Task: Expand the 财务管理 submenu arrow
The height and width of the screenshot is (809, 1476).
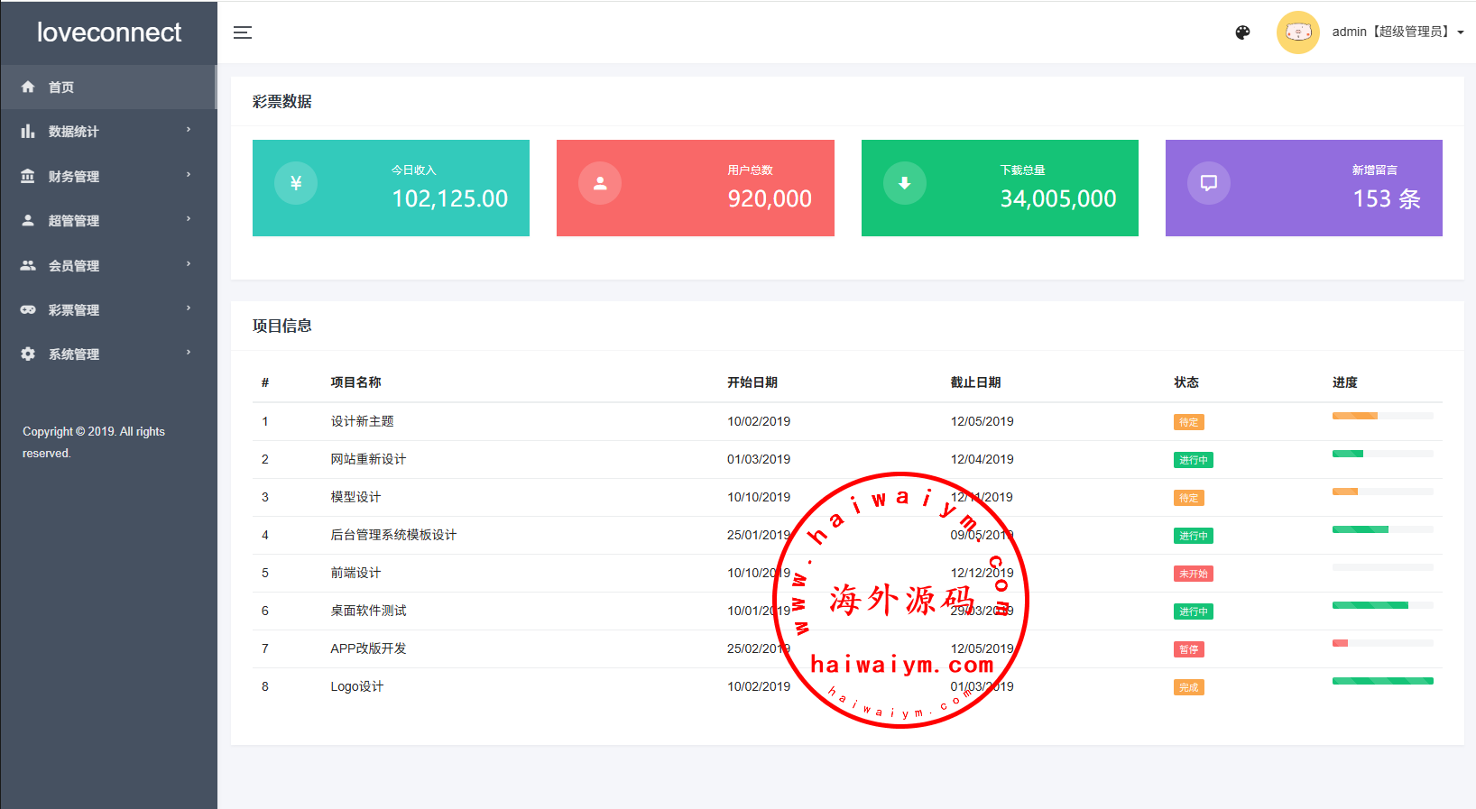Action: (189, 175)
